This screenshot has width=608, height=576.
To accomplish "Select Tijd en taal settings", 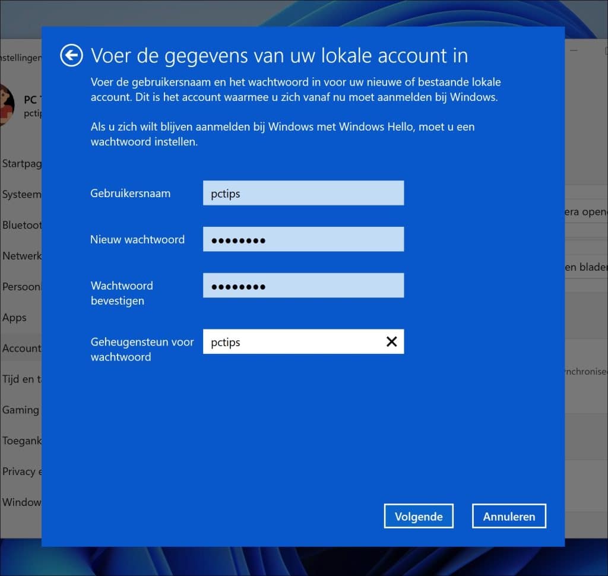I will [20, 379].
